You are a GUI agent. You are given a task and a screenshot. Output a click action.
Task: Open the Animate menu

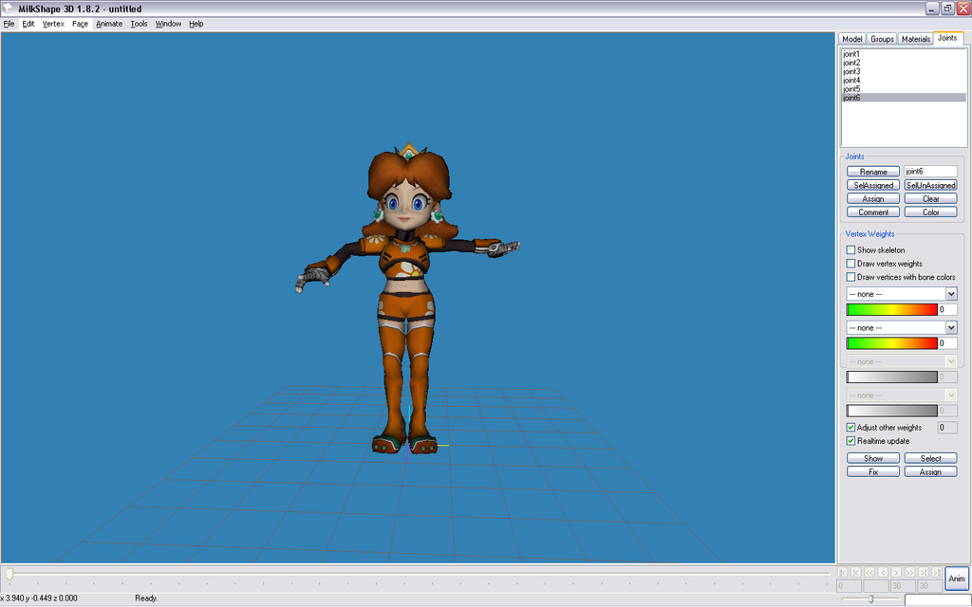(x=109, y=24)
